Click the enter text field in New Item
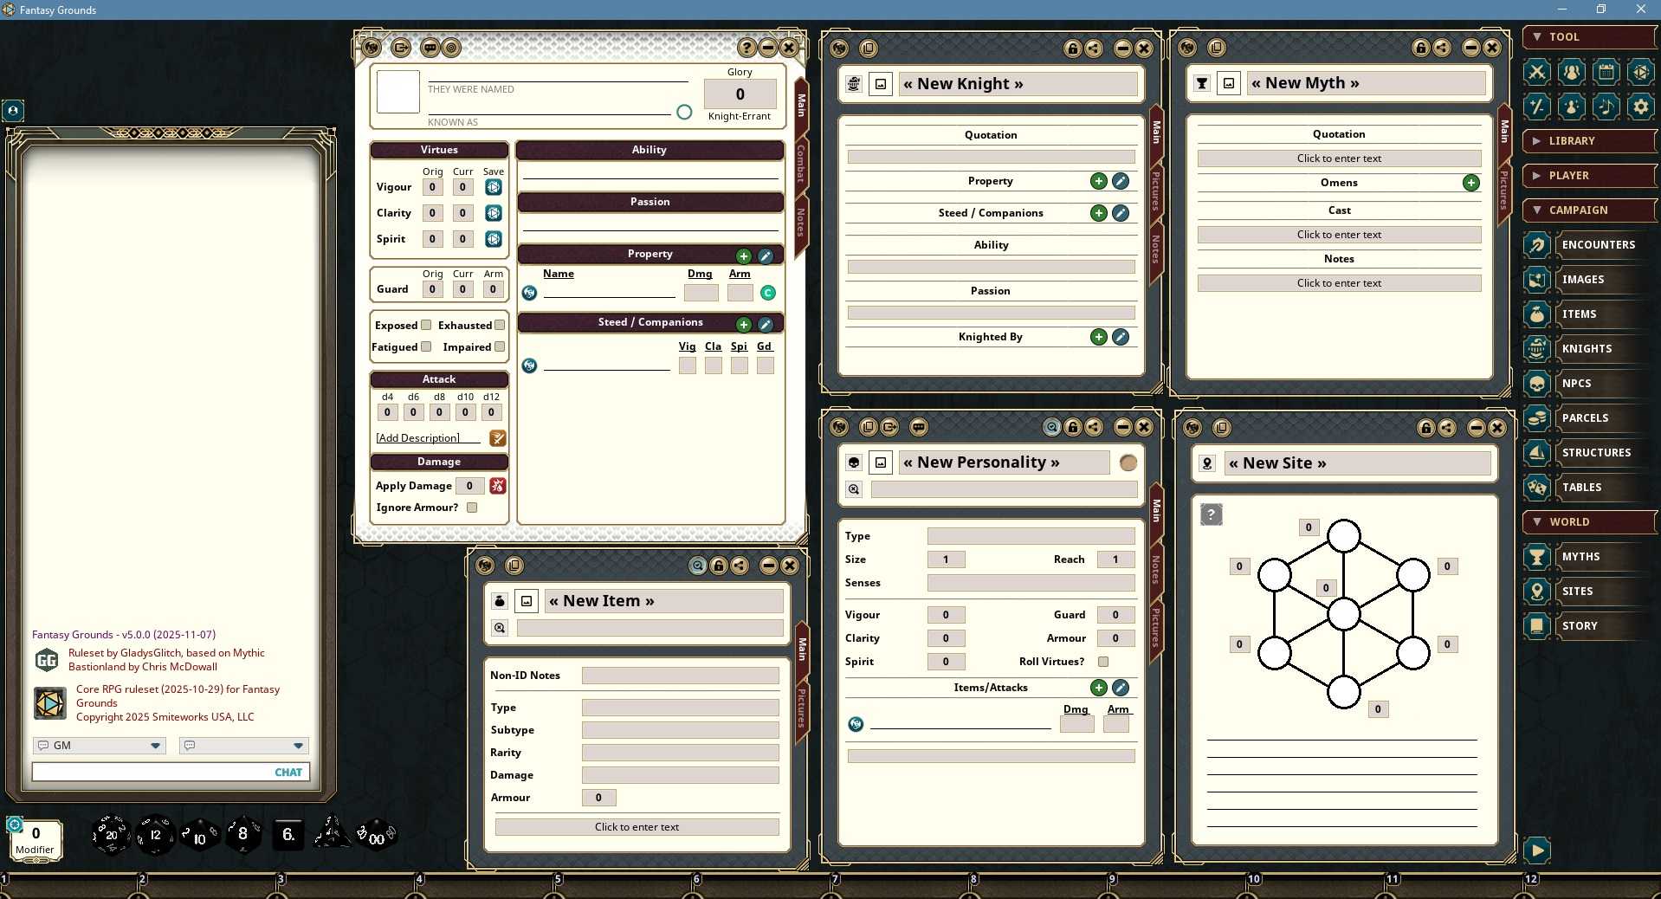 pos(637,827)
